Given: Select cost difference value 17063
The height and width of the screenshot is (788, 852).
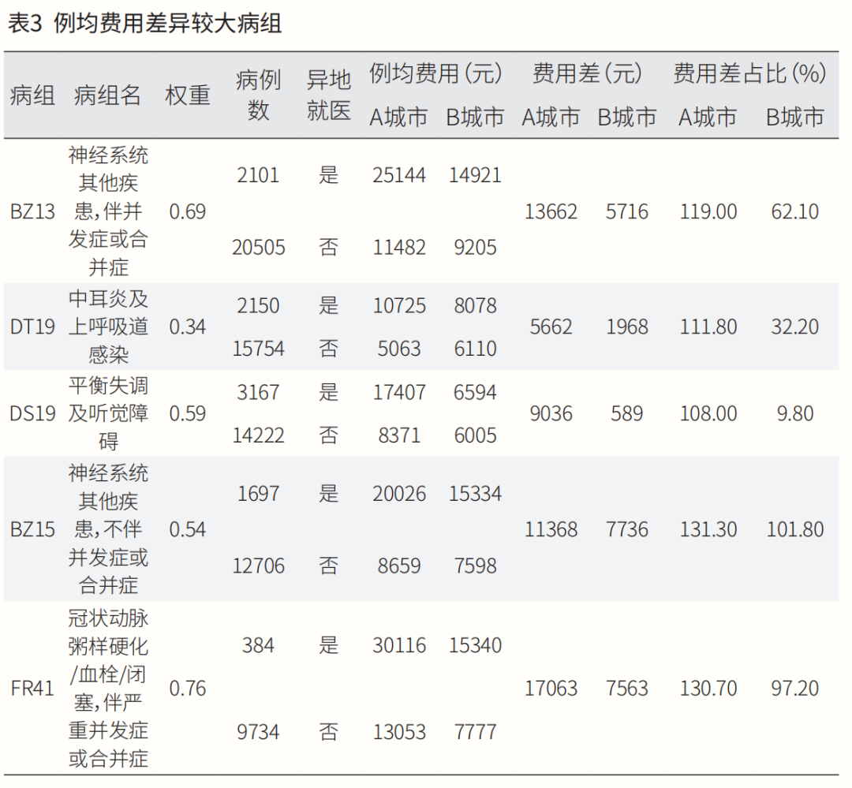Looking at the screenshot, I should 551,689.
